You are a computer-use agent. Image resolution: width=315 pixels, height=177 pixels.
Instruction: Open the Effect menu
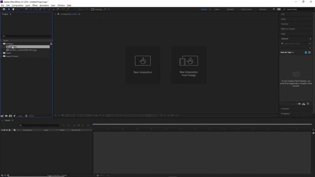pyautogui.click(x=35, y=5)
